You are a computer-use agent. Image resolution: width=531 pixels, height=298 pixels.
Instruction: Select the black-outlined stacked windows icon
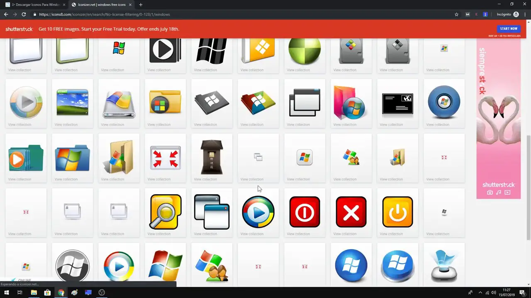click(x=304, y=102)
